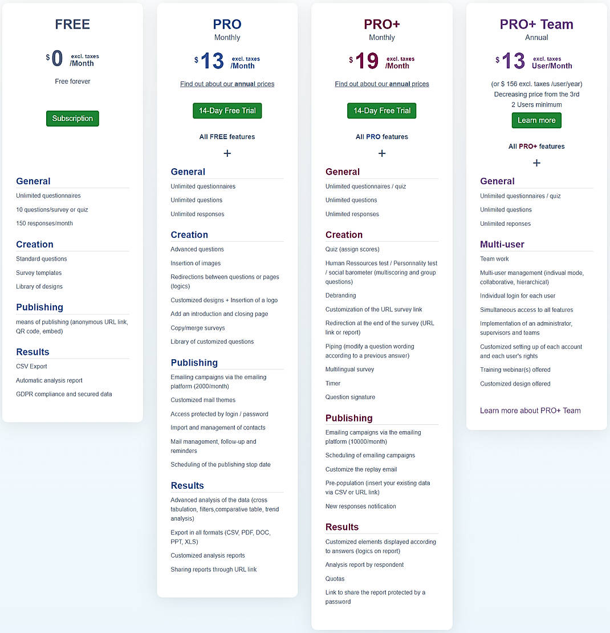Click the Results heading in the PRO+ column

341,527
